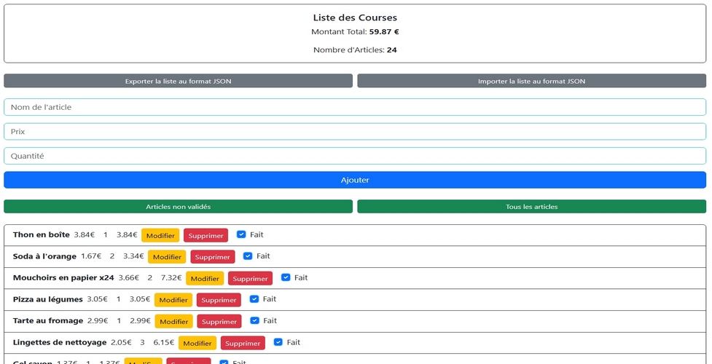This screenshot has height=364, width=712.
Task: Click the 2.05€ unit price of Lingettes
Action: [x=121, y=343]
